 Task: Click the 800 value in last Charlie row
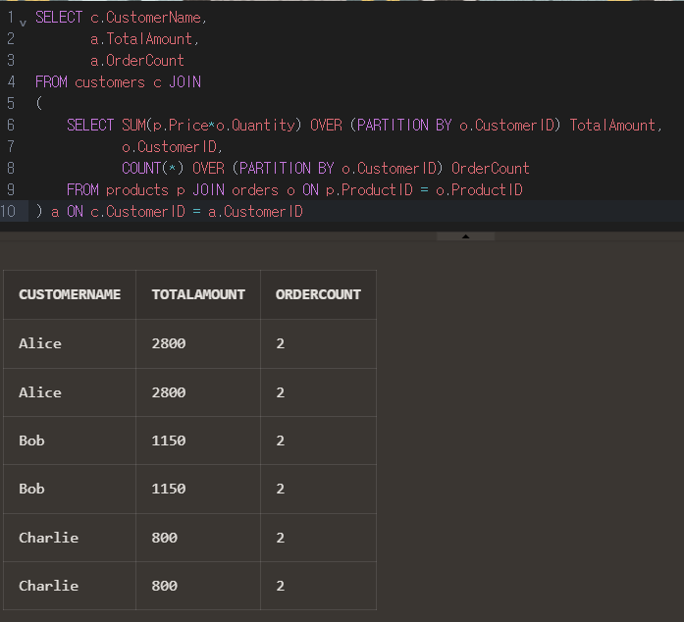(x=165, y=586)
